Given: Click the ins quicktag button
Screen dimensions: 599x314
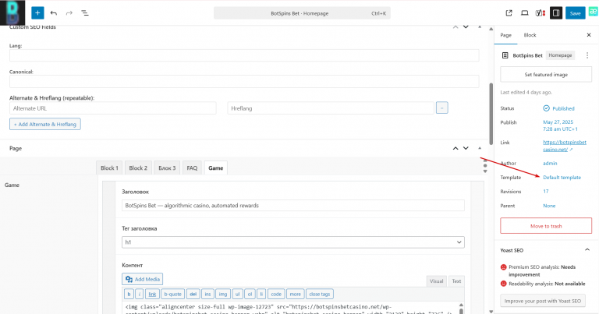Looking at the screenshot, I should pos(207,295).
